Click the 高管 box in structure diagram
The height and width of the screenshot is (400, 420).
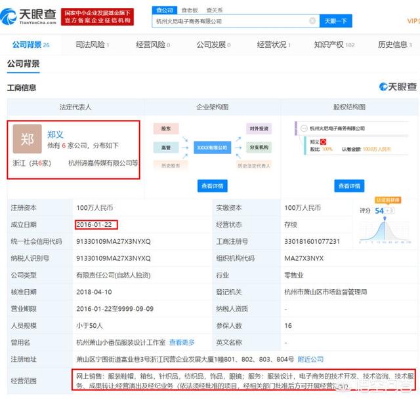click(166, 148)
